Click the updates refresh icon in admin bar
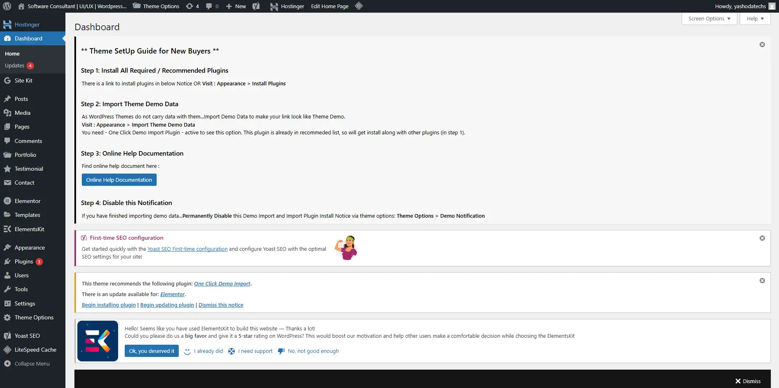Screen dimensions: 779x388 point(190,6)
